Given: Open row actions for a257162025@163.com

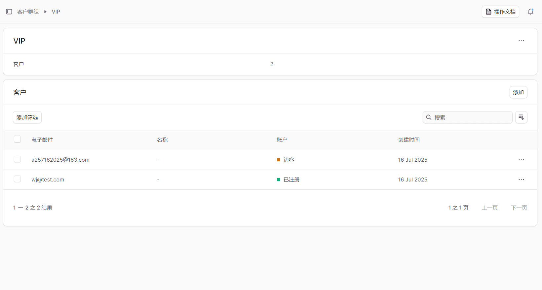Looking at the screenshot, I should (521, 160).
